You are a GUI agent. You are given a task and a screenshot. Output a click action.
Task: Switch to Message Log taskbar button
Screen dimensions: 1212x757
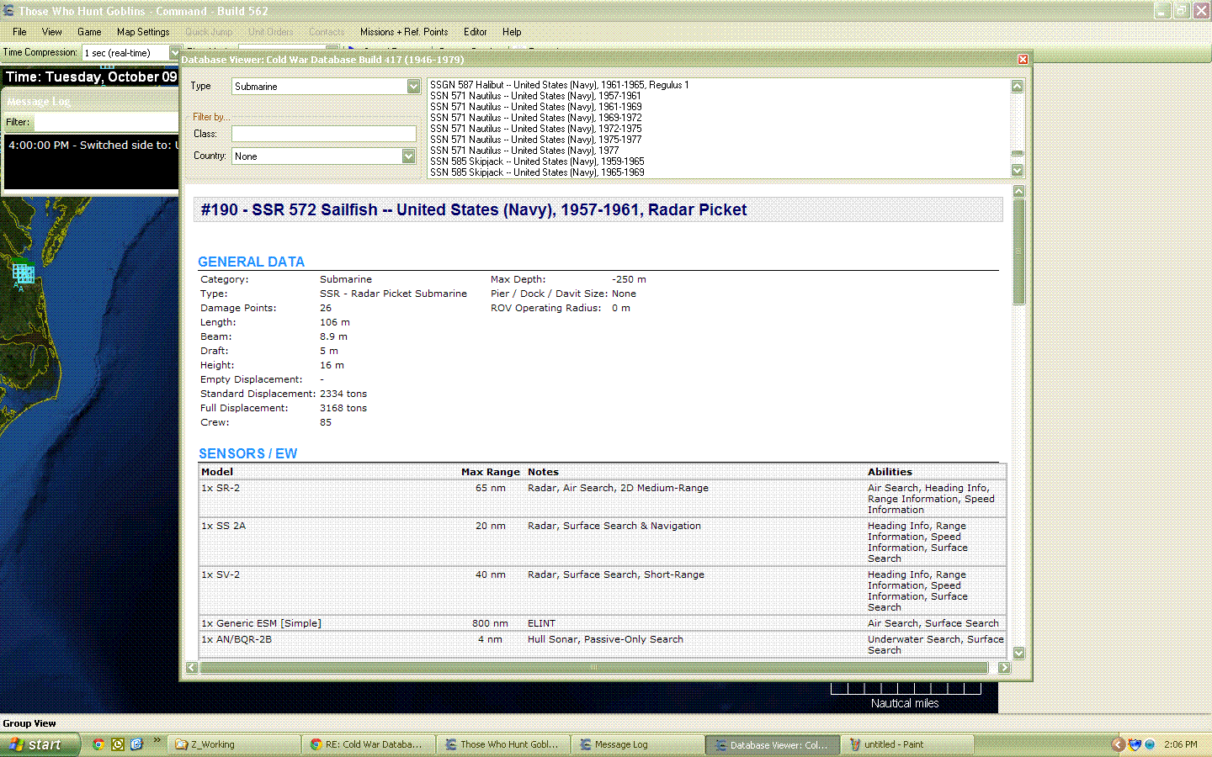pyautogui.click(x=639, y=744)
